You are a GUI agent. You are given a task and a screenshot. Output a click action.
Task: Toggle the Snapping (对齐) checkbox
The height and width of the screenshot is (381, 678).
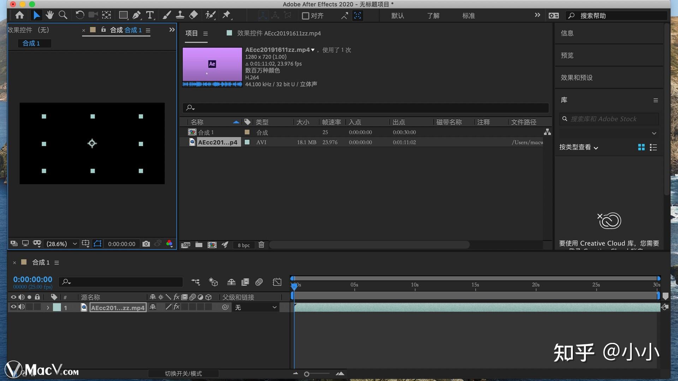305,16
